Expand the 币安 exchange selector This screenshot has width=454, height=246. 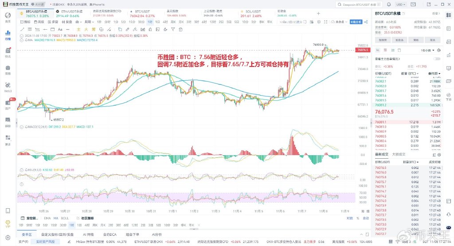coord(436,13)
